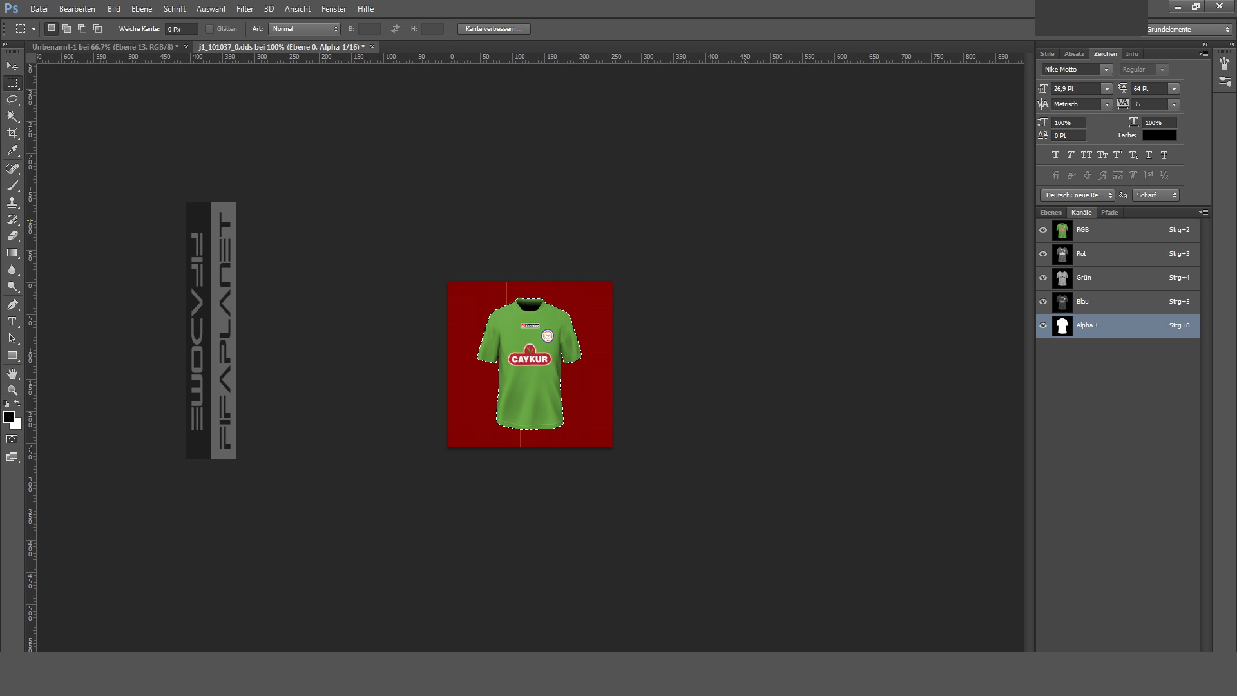The width and height of the screenshot is (1237, 696).
Task: Select the Clone Stamp tool
Action: coord(12,202)
